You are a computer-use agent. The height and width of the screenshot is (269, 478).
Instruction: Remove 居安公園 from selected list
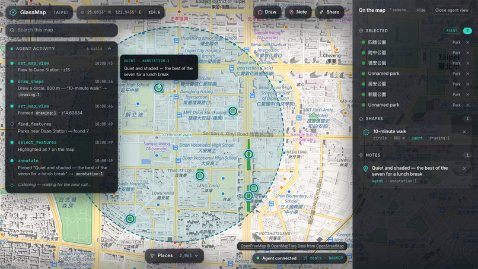[468, 84]
